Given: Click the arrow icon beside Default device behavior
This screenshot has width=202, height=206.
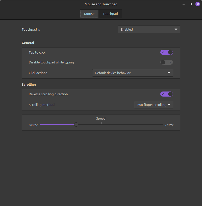Looking at the screenshot, I should tap(169, 73).
